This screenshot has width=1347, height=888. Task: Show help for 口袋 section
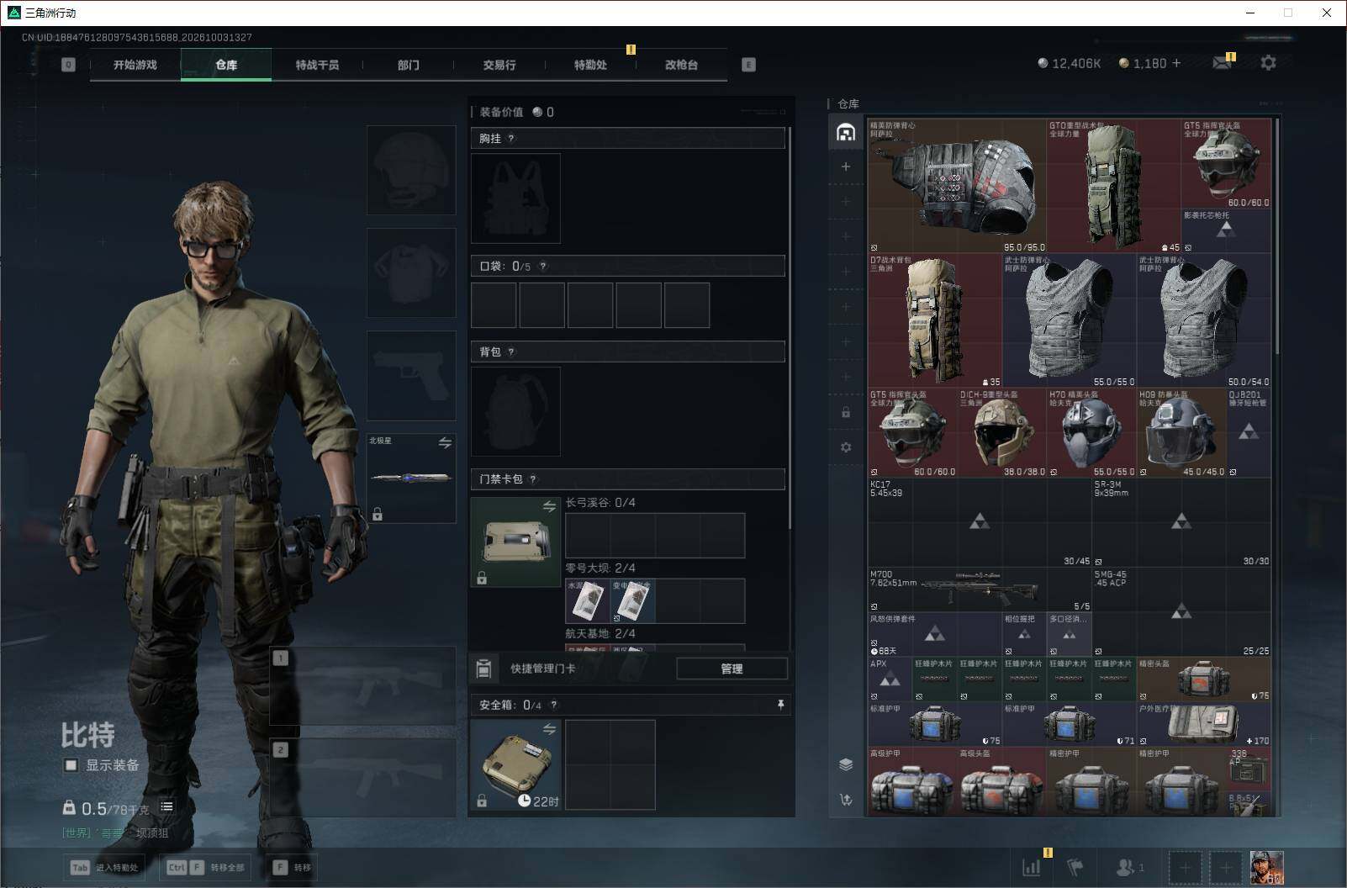click(542, 267)
